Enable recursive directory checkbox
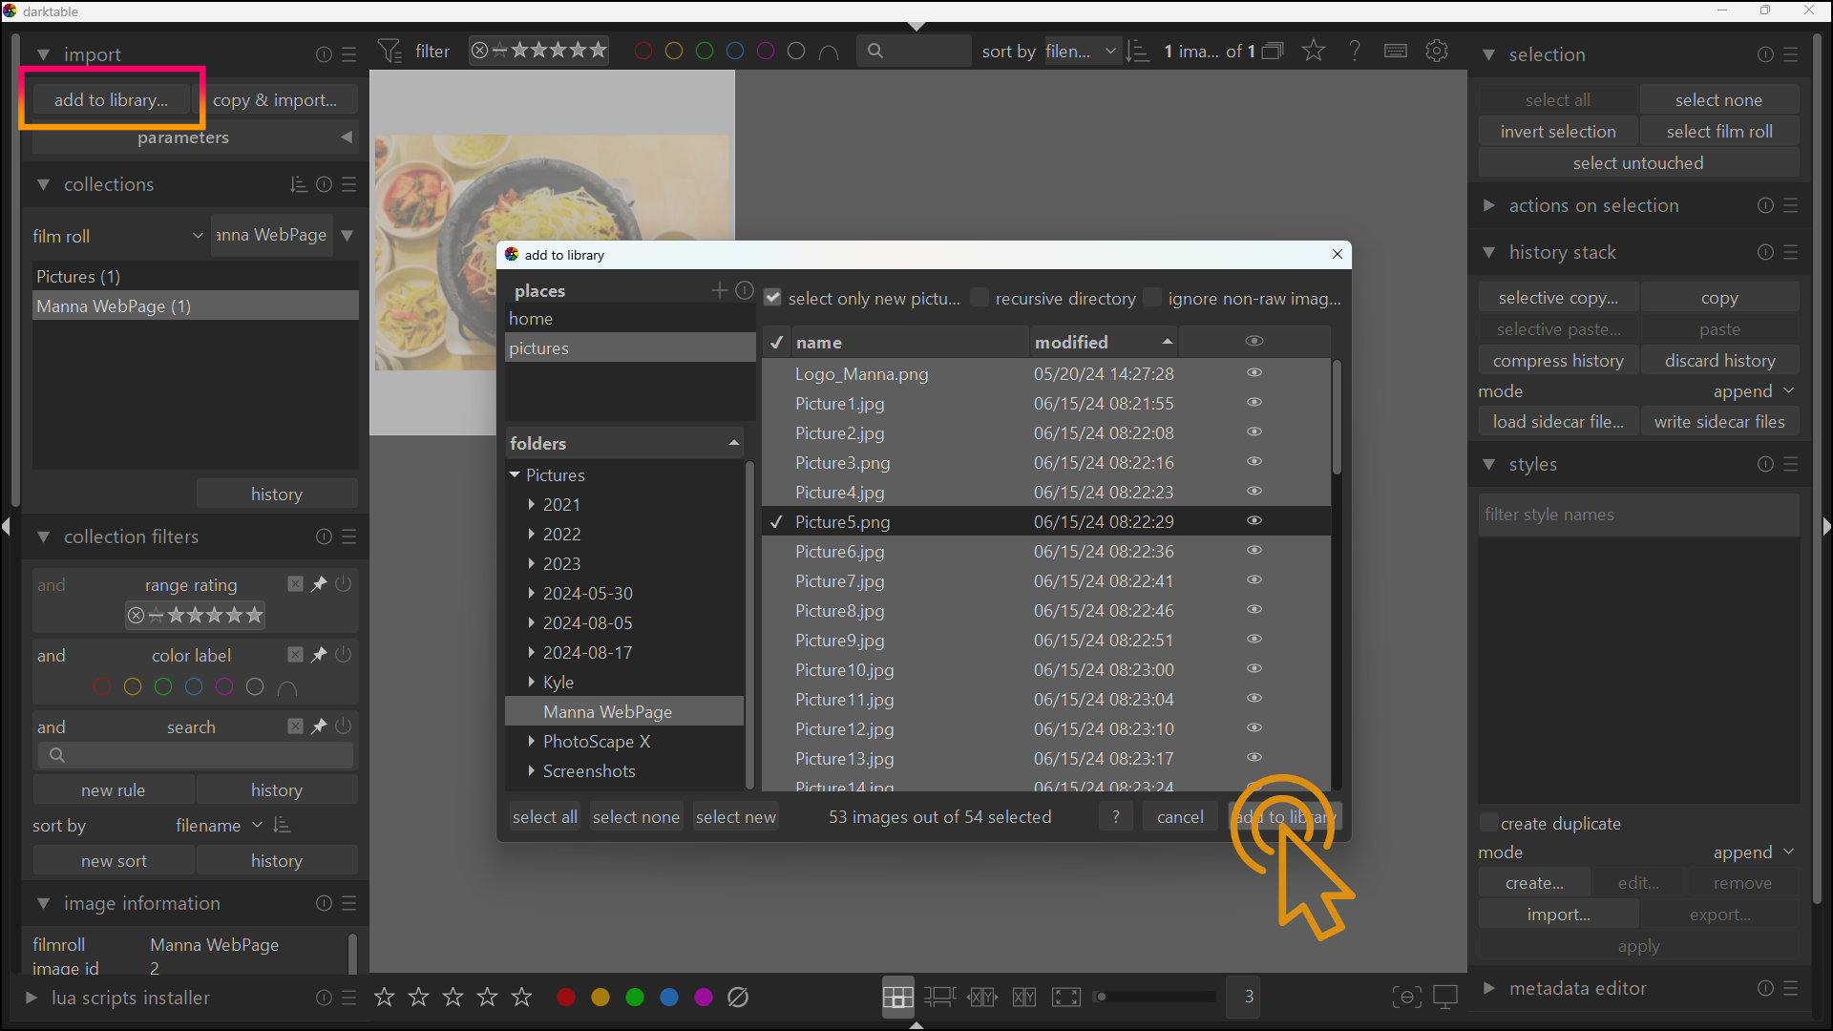Image resolution: width=1833 pixels, height=1031 pixels. click(980, 298)
